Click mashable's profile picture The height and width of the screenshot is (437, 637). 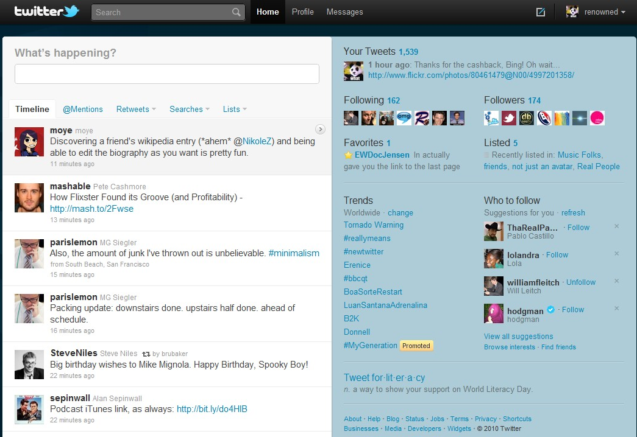(29, 198)
